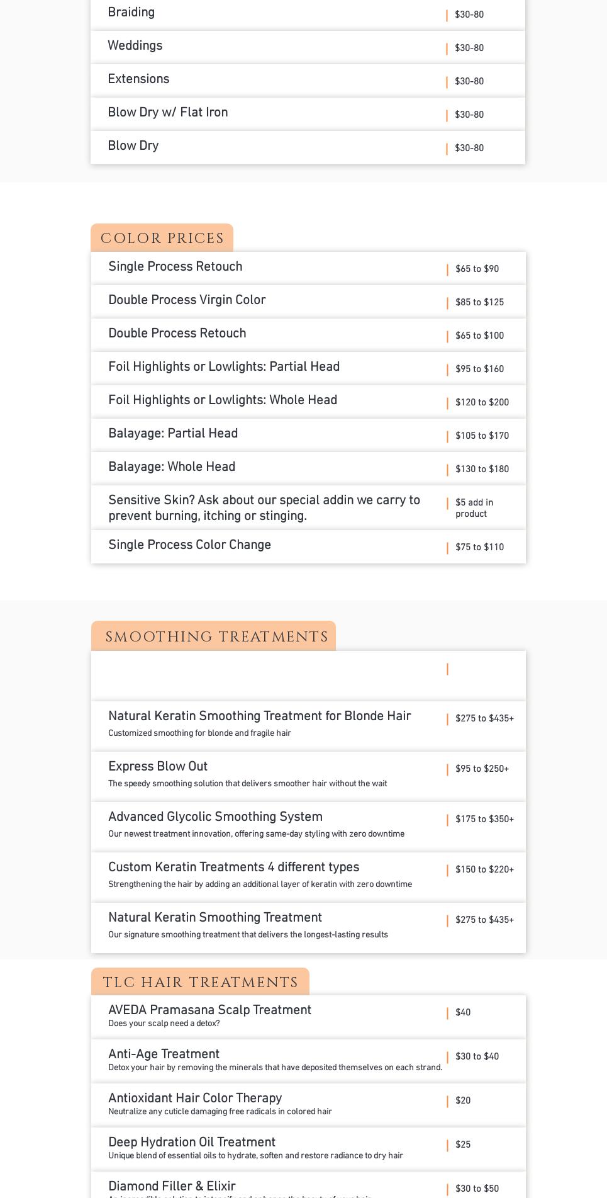
Task: Click the Extensions service name
Action: click(138, 80)
